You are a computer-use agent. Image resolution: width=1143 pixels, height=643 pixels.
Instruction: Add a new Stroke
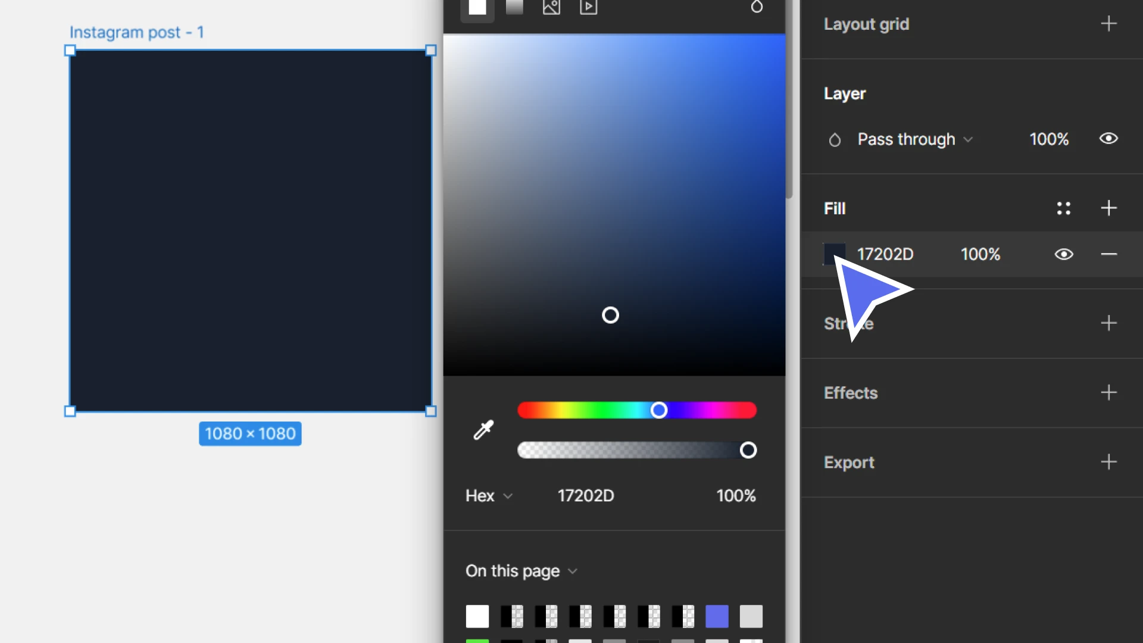click(1108, 324)
